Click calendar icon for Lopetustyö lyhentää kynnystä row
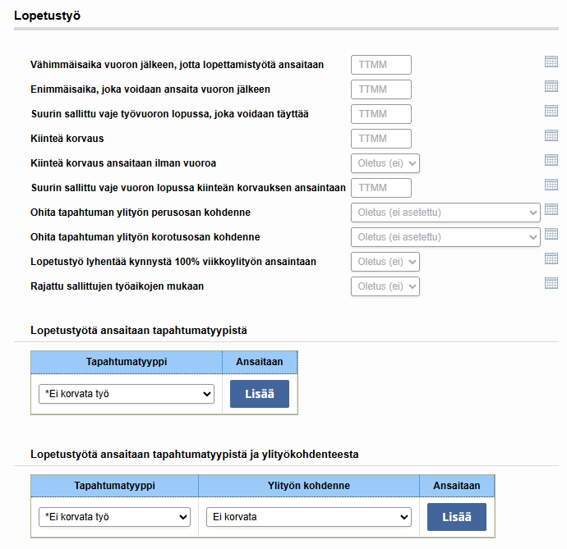Screen dimensions: 567x549 point(551,258)
